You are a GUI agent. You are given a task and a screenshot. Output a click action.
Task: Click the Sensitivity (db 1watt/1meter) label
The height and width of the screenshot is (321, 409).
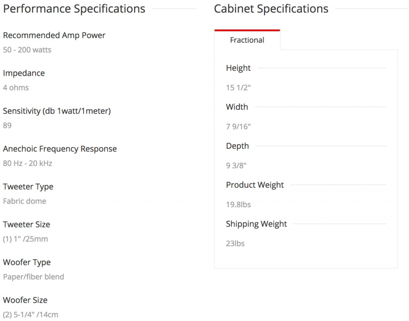(57, 111)
